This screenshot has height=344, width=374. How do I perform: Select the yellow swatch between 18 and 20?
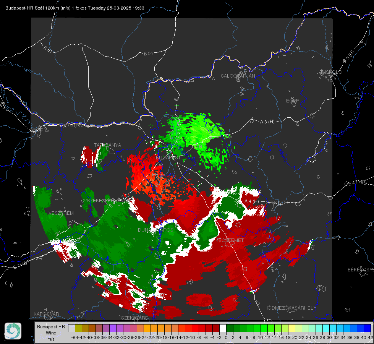(291, 328)
